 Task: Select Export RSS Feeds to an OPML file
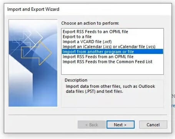(95, 32)
